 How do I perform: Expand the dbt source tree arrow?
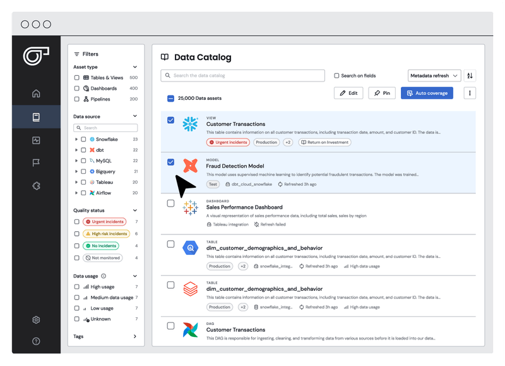pyautogui.click(x=76, y=150)
